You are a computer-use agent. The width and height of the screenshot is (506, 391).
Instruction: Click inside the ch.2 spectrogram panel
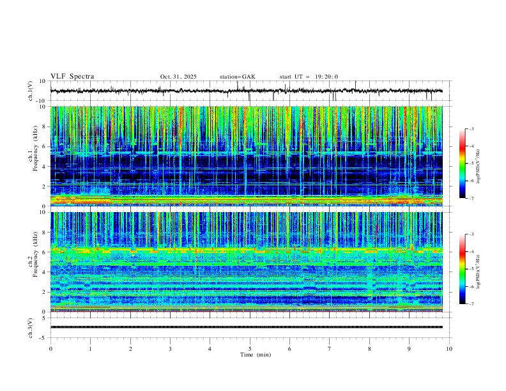[x=246, y=262]
